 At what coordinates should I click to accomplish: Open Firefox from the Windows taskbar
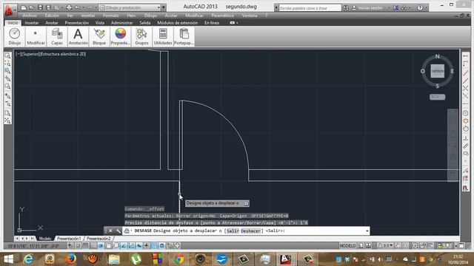pos(71,259)
